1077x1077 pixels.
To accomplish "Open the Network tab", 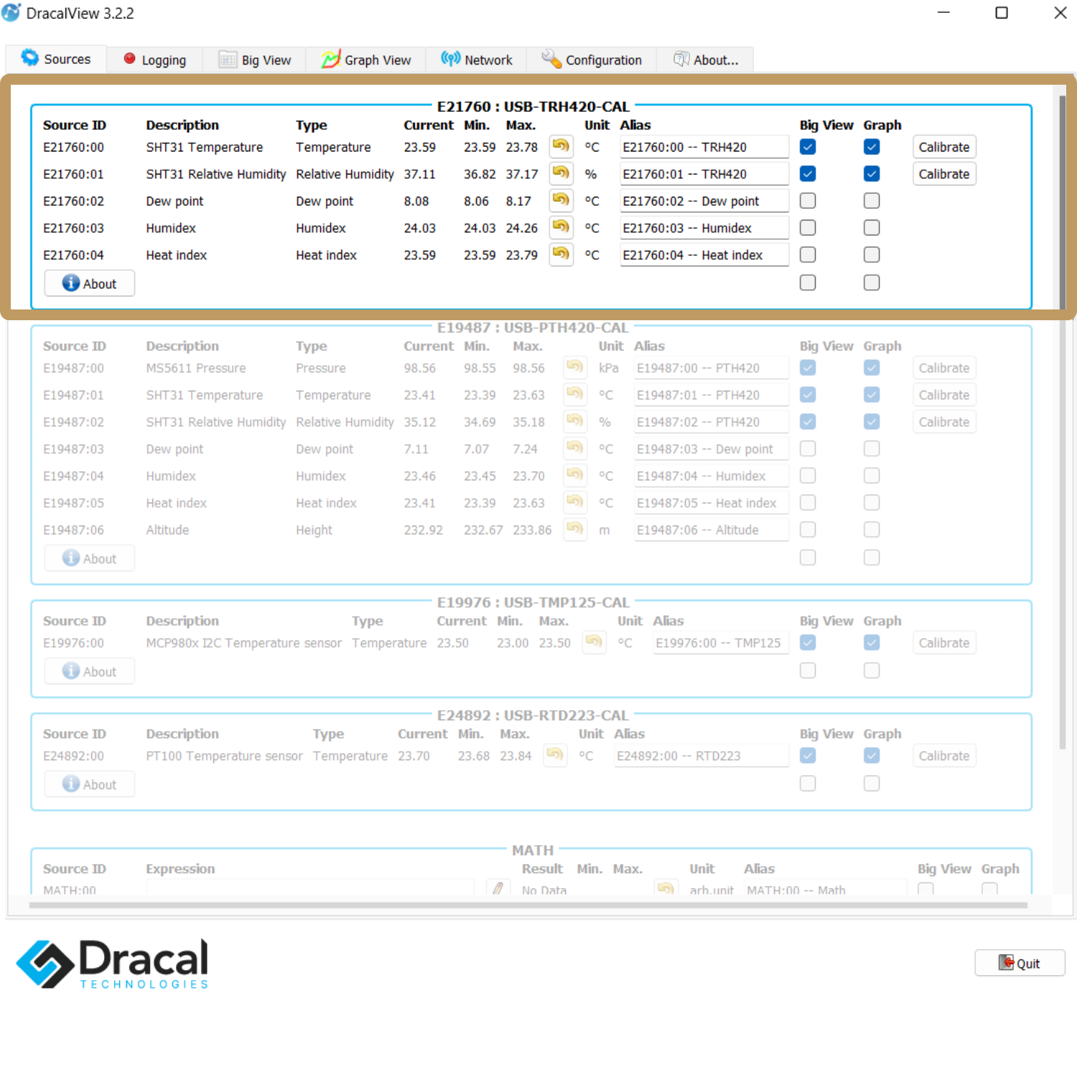I will [476, 60].
